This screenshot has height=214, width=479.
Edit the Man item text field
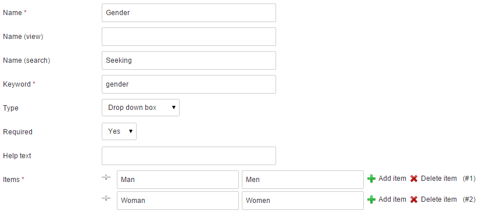(178, 180)
